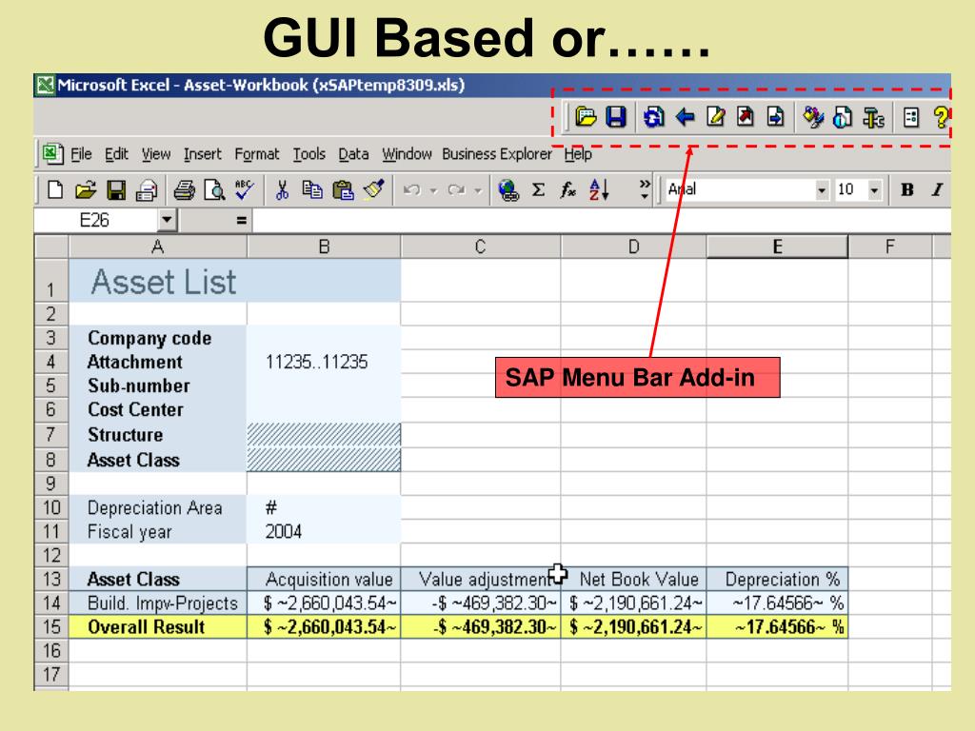This screenshot has width=975, height=731.
Task: Sort ascending with the A-Z icon
Action: point(599,189)
